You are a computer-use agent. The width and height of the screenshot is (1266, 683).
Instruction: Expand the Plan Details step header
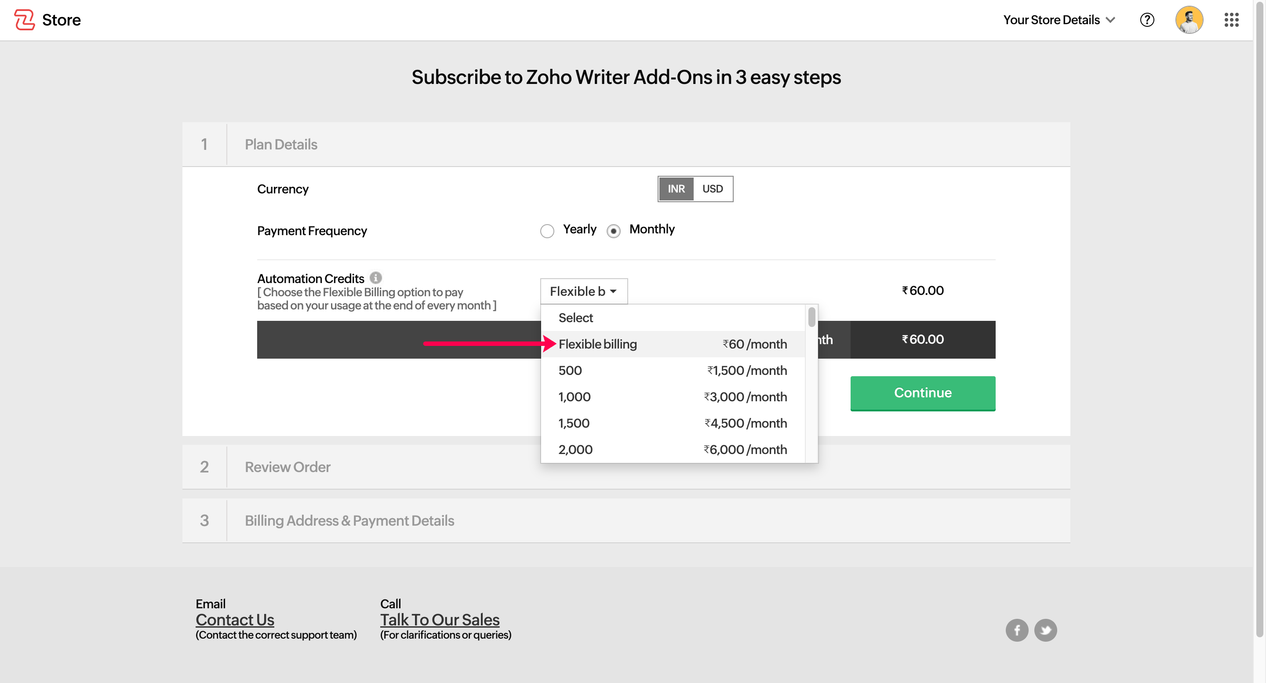pos(626,145)
